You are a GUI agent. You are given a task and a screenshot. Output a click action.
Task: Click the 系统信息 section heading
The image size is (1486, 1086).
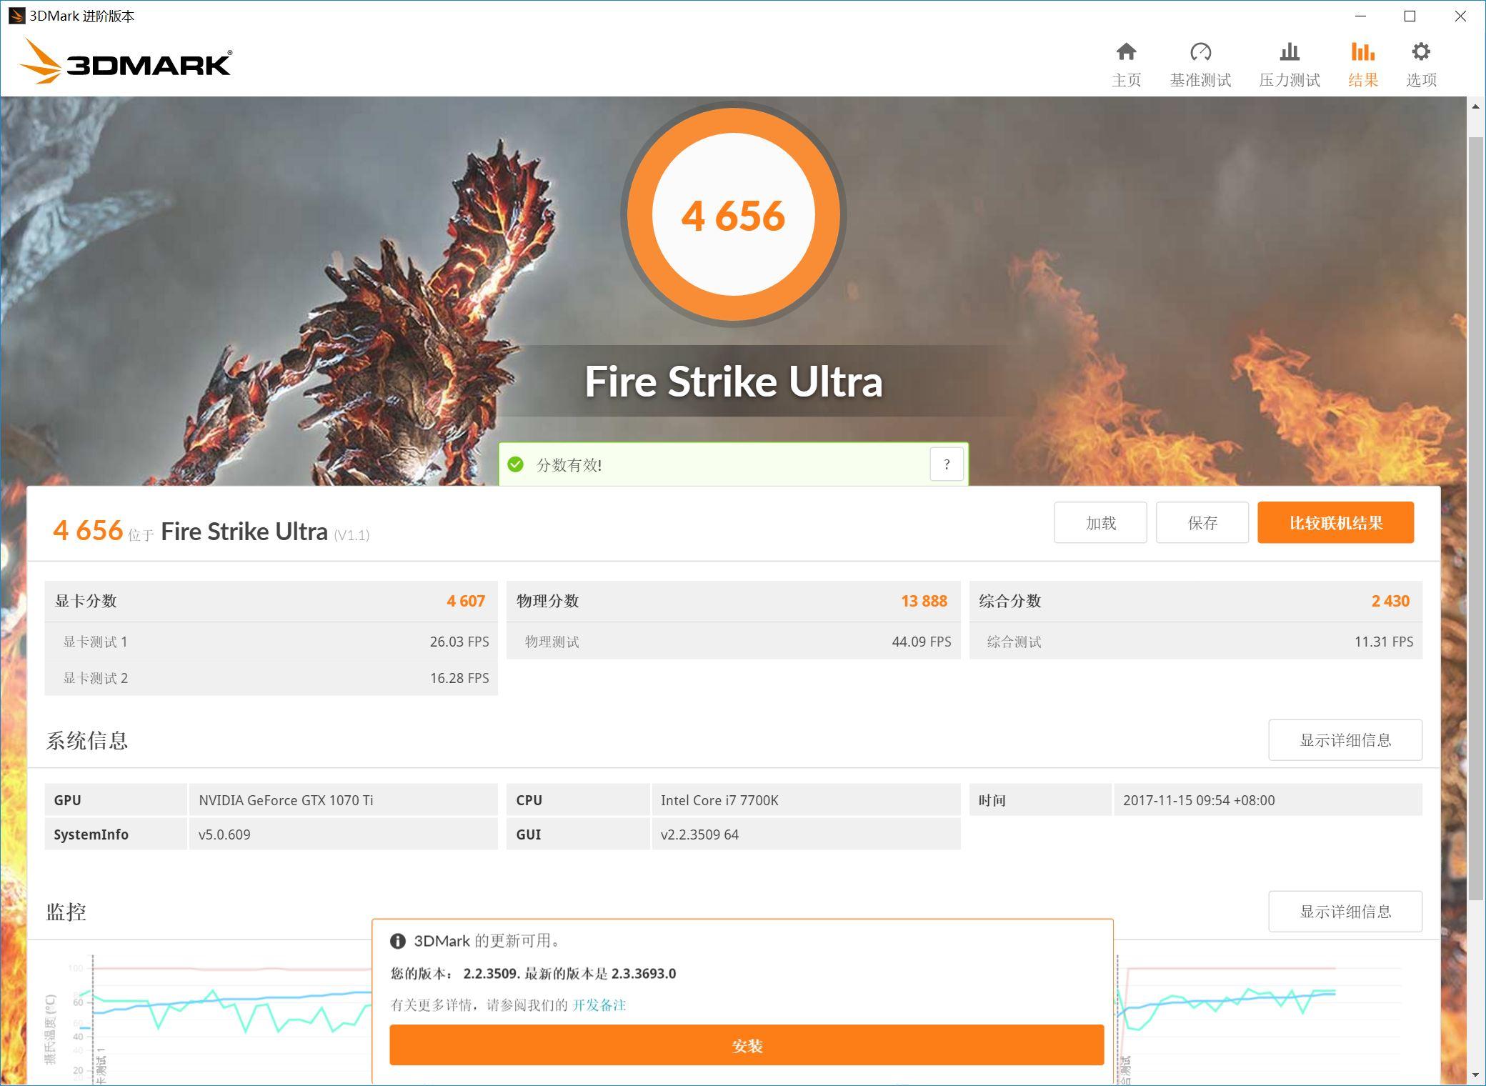click(87, 741)
